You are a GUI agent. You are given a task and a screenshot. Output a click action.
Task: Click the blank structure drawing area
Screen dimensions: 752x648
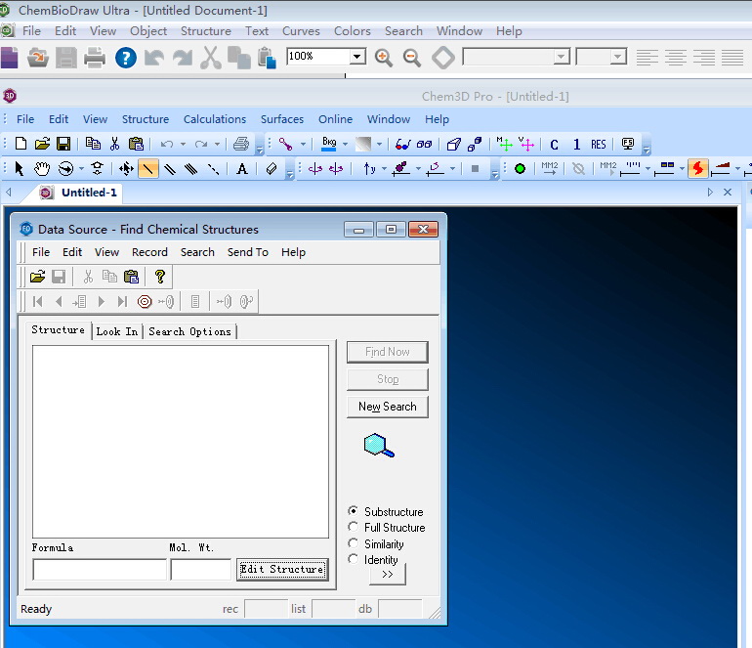pos(181,442)
